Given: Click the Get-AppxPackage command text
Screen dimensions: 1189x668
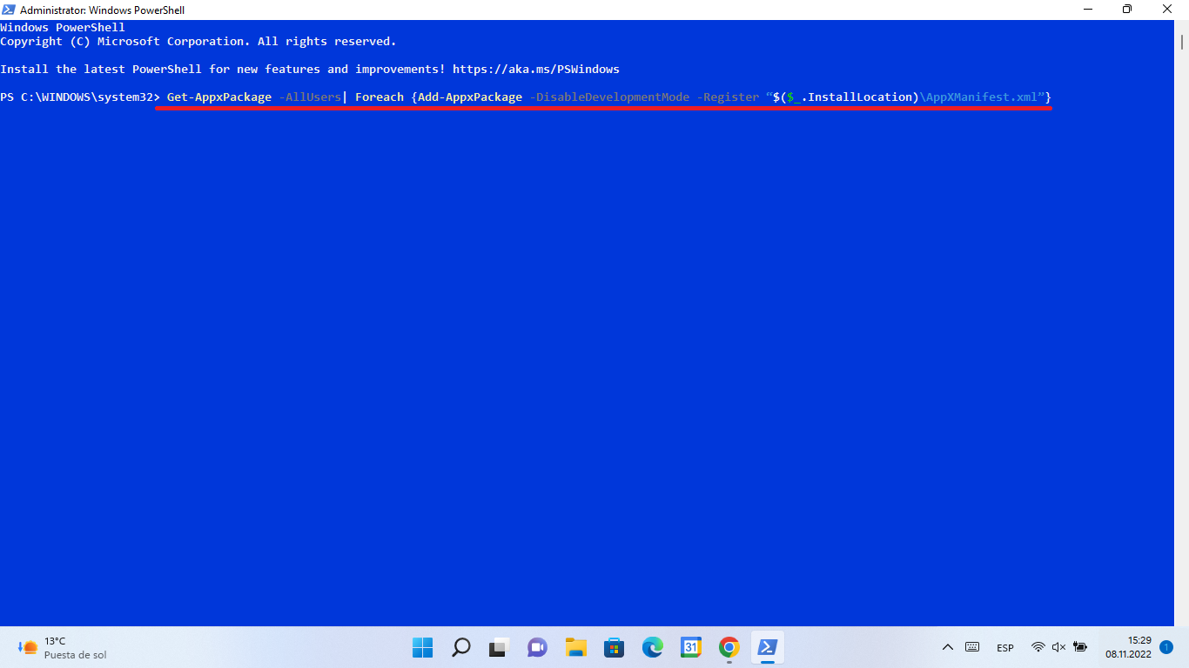Looking at the screenshot, I should pos(219,97).
